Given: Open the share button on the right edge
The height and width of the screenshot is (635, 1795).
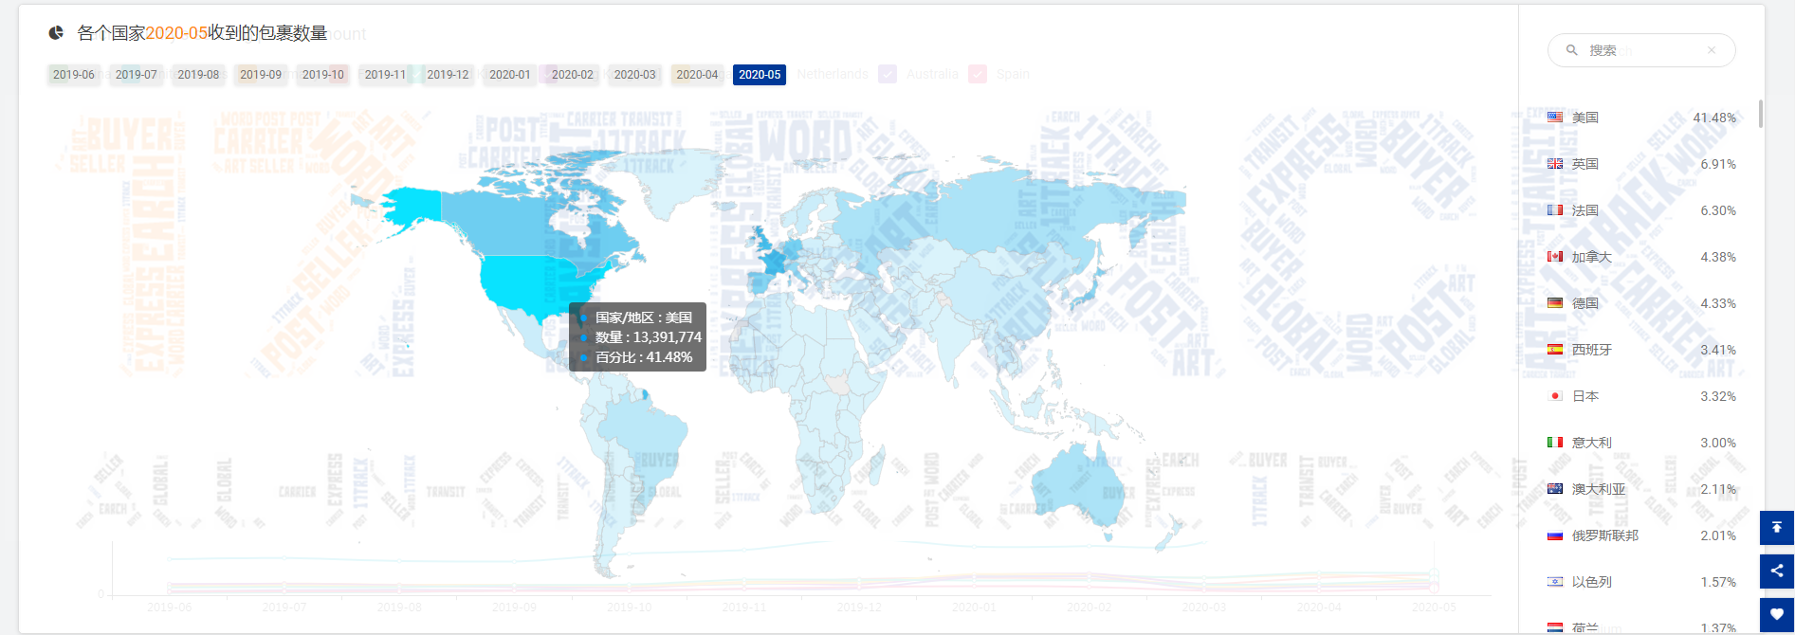Looking at the screenshot, I should pos(1777,571).
